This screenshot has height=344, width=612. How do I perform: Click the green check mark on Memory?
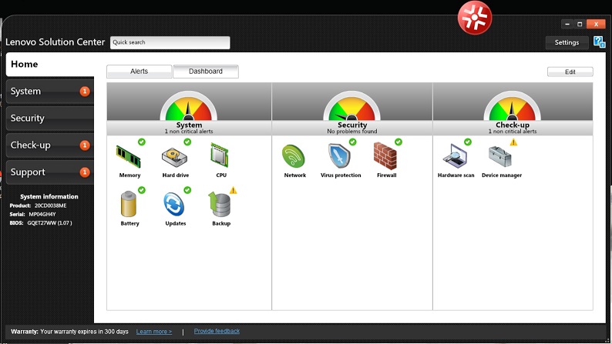tap(142, 142)
